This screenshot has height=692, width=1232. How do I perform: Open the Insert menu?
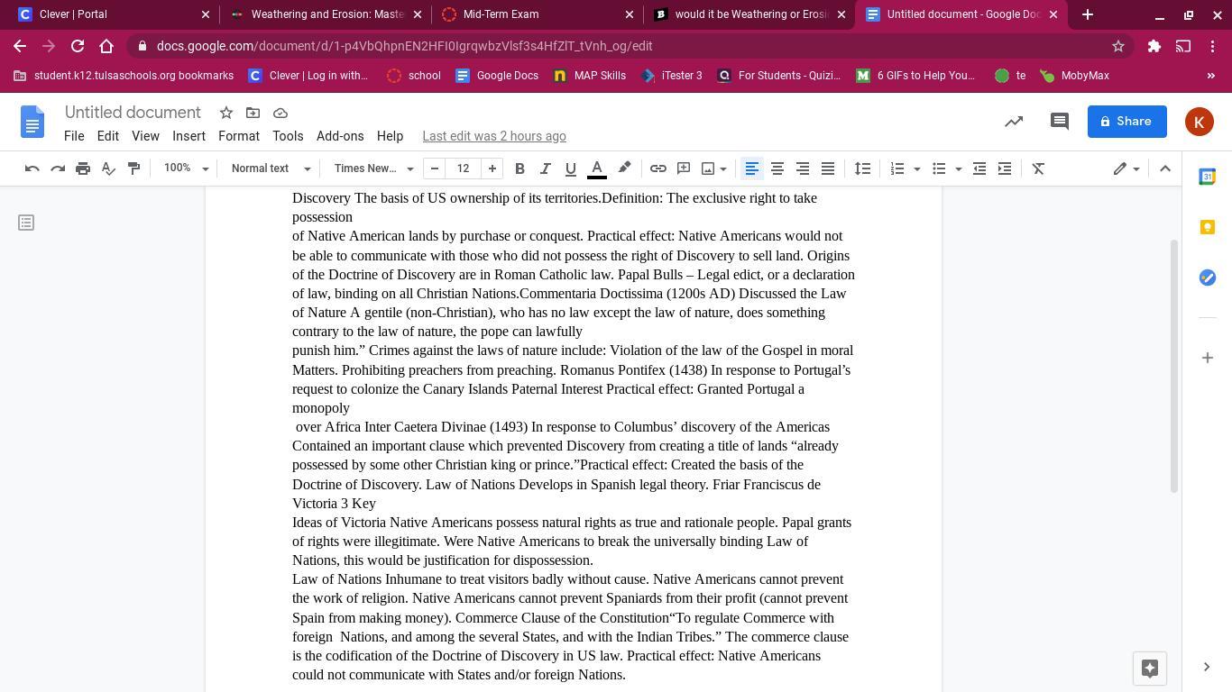[x=188, y=136]
